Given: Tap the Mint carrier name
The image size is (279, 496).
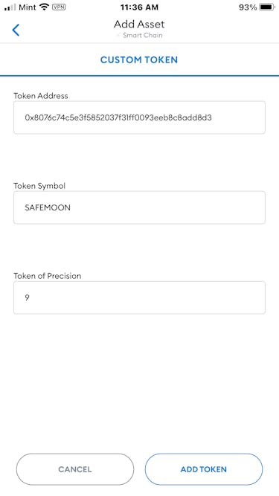Looking at the screenshot, I should [28, 7].
